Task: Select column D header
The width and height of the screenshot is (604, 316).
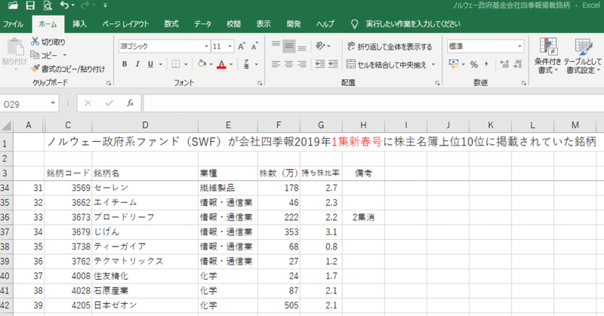Action: 145,125
